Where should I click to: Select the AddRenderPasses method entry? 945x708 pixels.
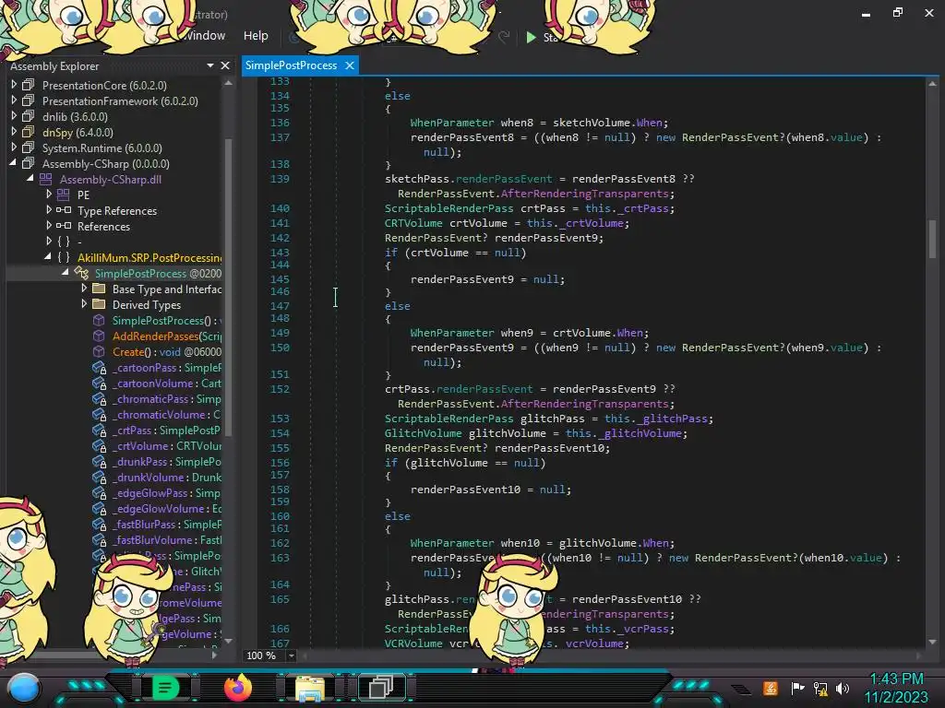click(167, 336)
